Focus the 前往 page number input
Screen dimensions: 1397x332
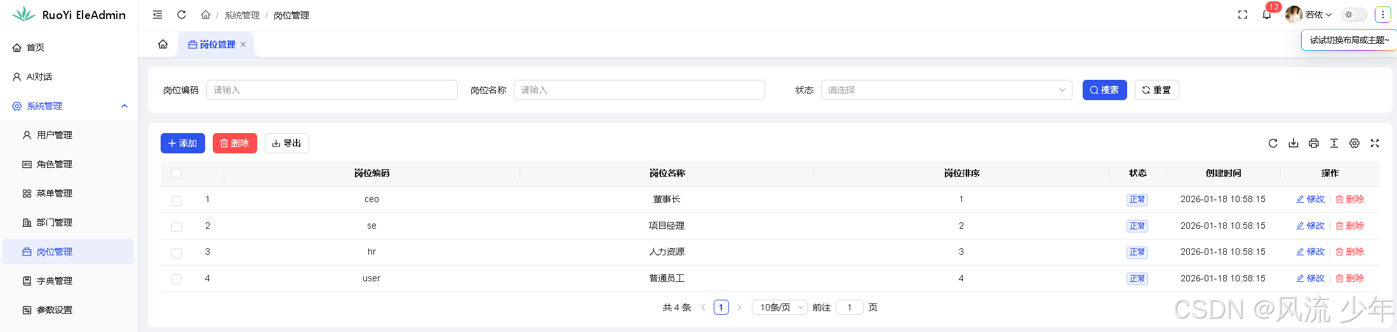coord(850,307)
